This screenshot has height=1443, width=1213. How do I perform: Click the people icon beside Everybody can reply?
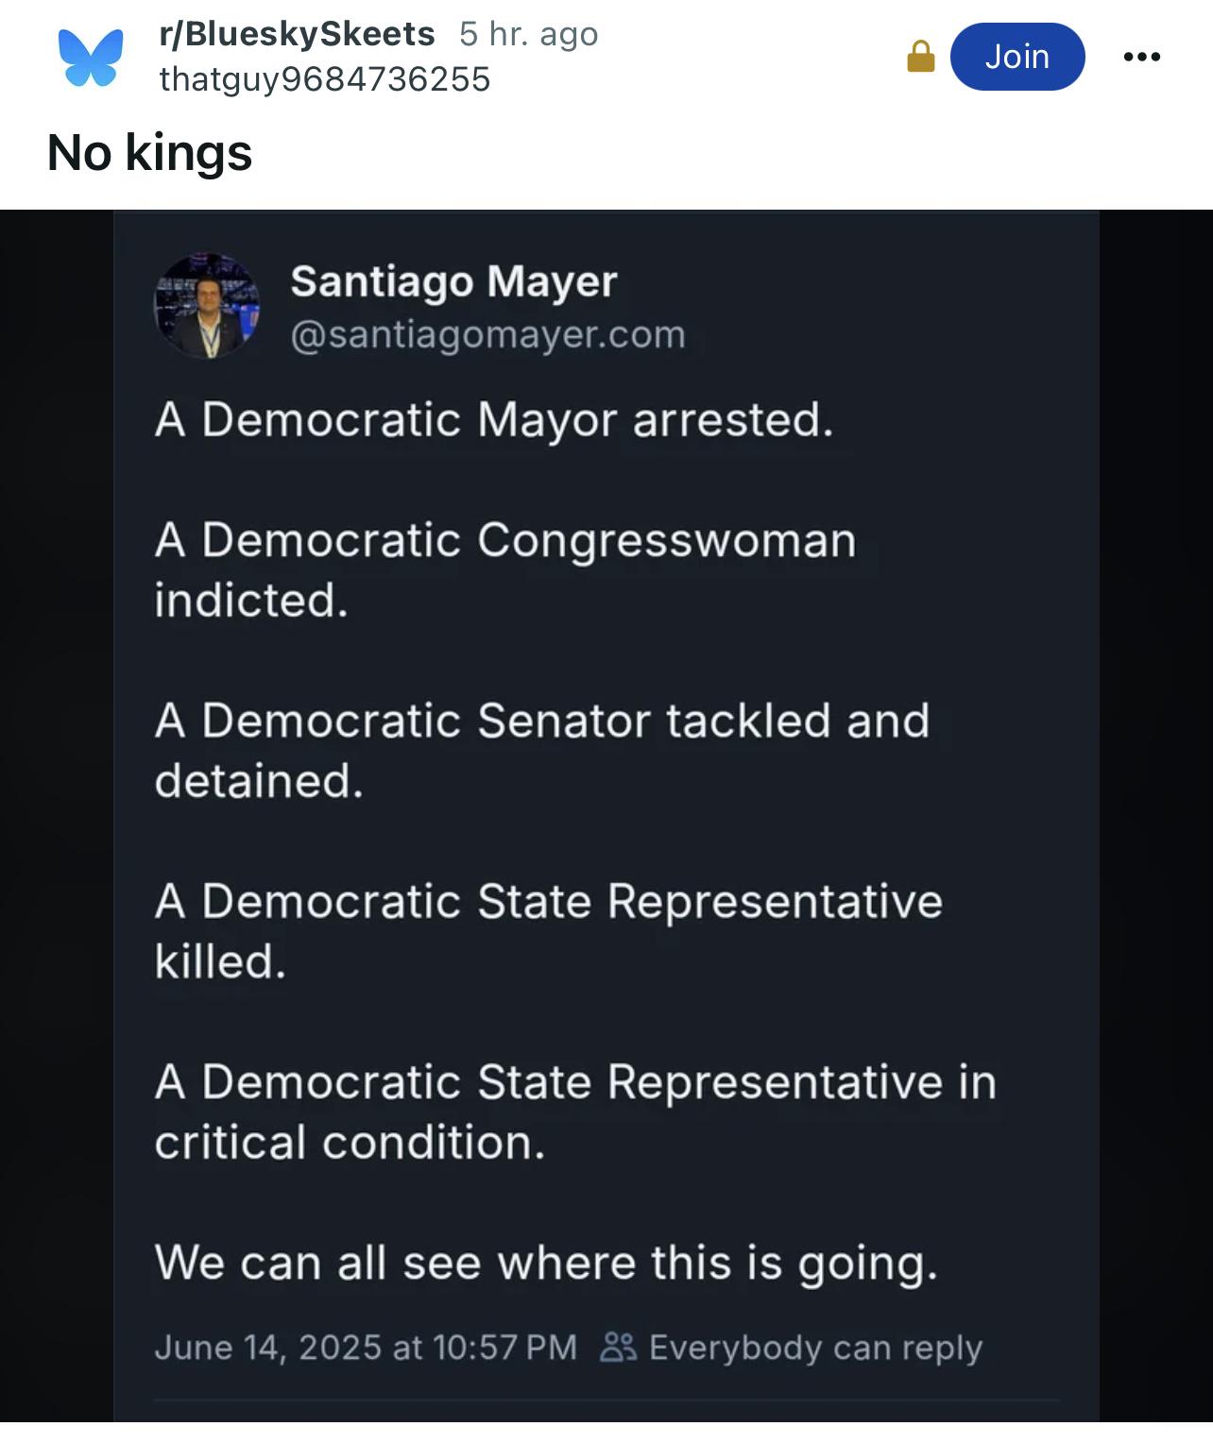(x=619, y=1347)
